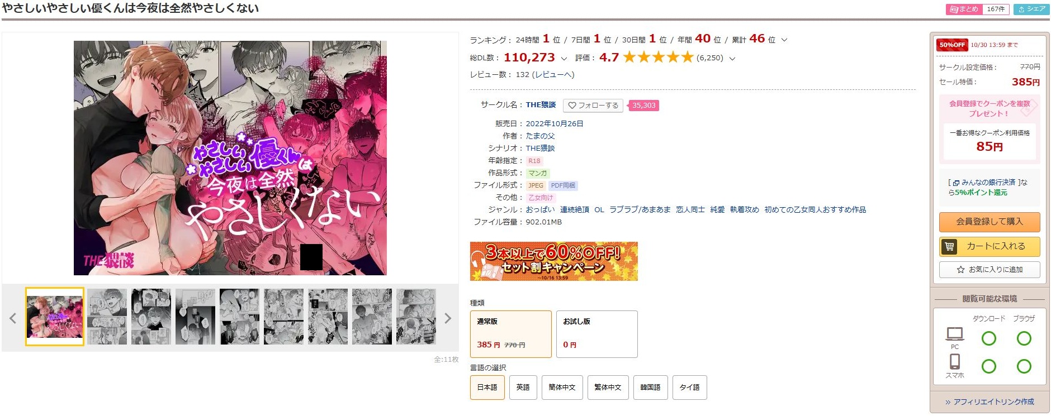Go to next thumbnails with right arrow
The image size is (1051, 416).
[x=447, y=318]
